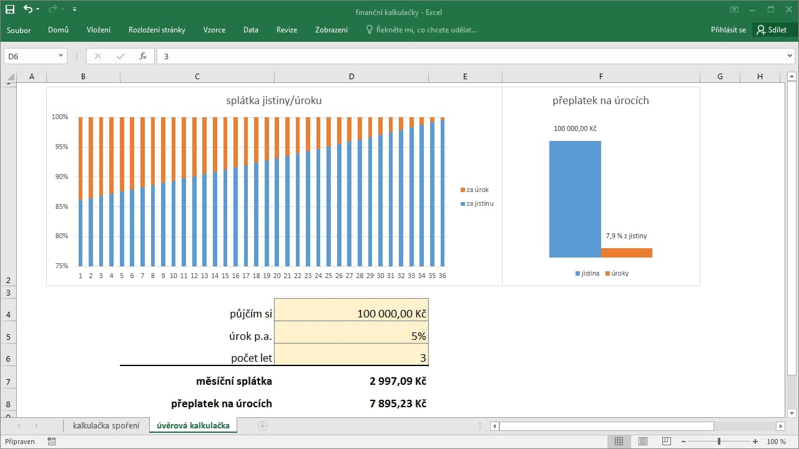Click the Insert Function fx icon
Viewport: 799px width, 449px height.
coord(142,56)
